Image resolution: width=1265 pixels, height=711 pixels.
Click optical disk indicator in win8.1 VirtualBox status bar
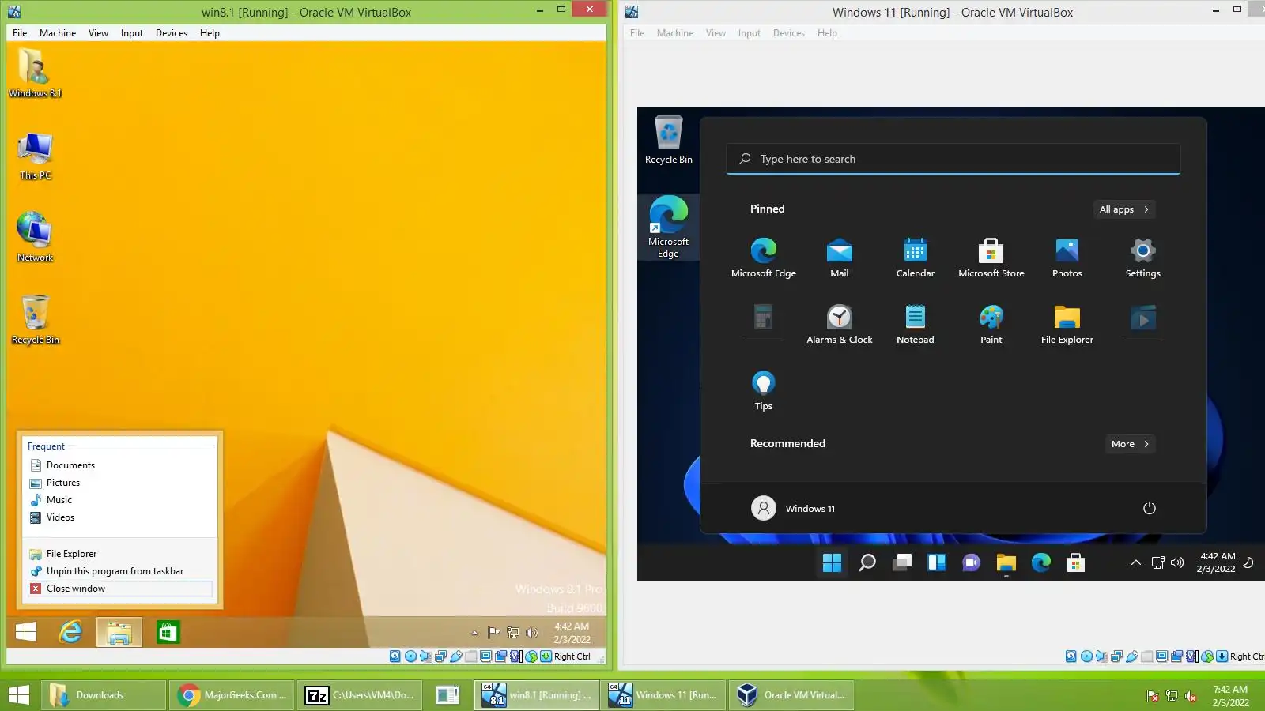click(x=410, y=656)
